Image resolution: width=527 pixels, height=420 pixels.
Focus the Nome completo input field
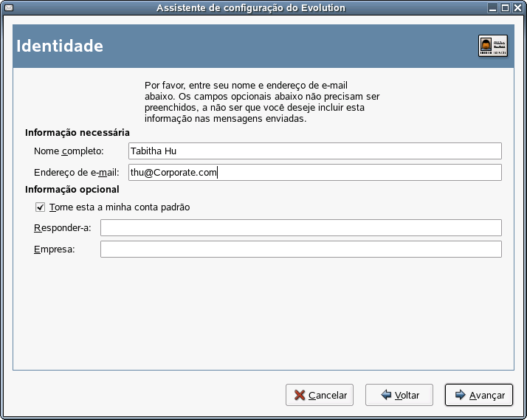click(x=315, y=151)
